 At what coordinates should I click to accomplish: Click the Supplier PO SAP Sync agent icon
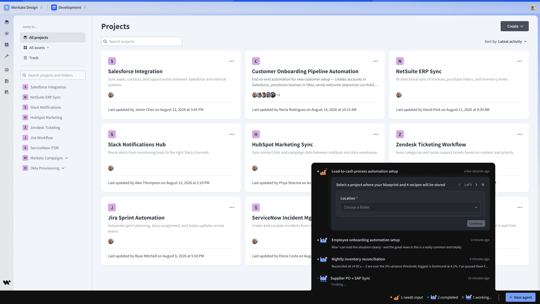(x=323, y=278)
